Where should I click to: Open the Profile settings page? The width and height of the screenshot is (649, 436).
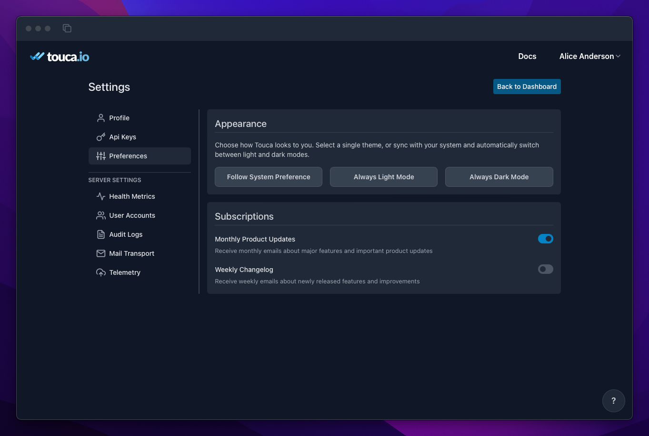pyautogui.click(x=140, y=118)
